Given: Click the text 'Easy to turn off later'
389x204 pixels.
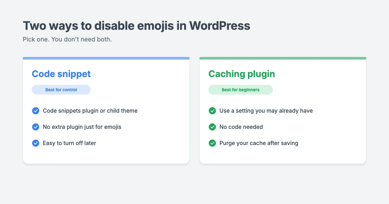Looking at the screenshot, I should [x=69, y=143].
